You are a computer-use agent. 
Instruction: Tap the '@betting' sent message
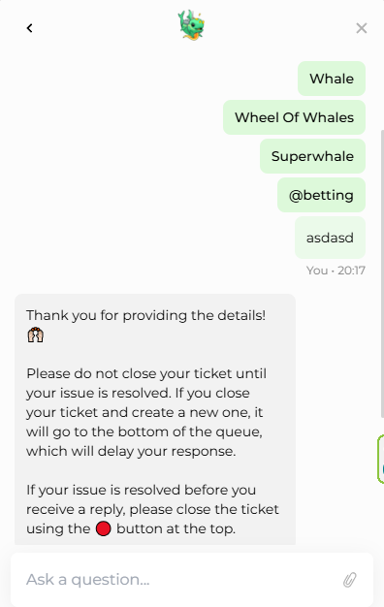click(321, 195)
